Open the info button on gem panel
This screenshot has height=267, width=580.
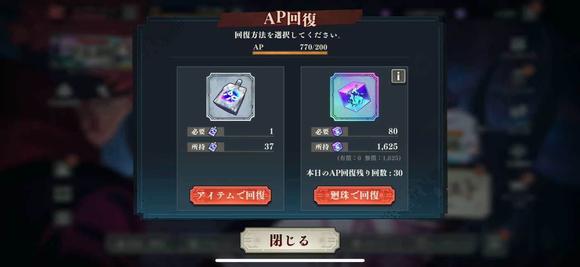click(398, 76)
